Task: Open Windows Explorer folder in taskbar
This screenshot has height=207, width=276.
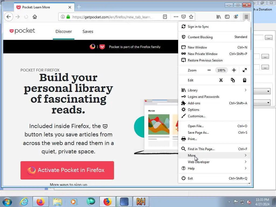Action: click(57, 202)
